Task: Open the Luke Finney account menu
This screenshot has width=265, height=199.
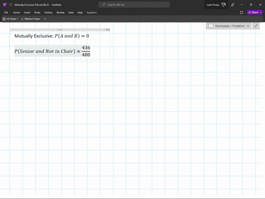Action: tap(216, 4)
